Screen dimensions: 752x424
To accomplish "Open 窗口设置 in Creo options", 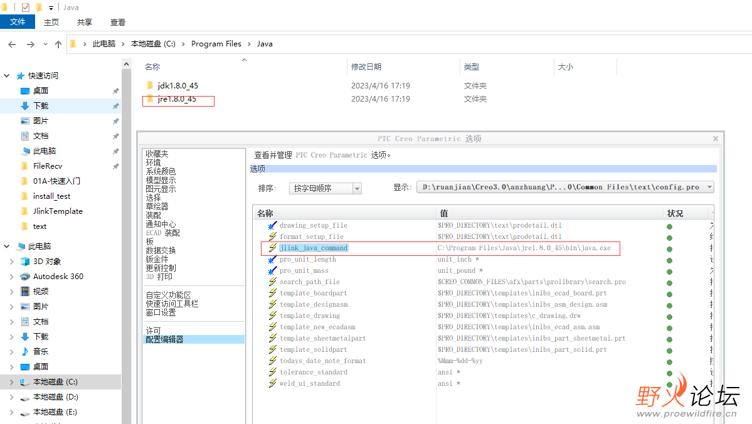I will [161, 312].
